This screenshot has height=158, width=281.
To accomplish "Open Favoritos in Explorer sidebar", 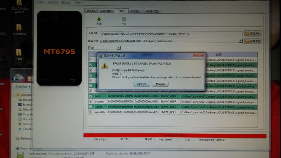I will point(24,95).
